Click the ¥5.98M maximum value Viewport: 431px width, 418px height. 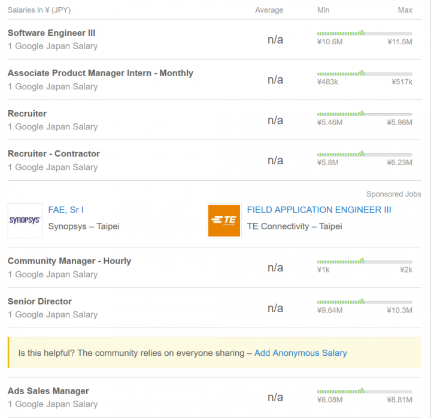[x=399, y=122]
